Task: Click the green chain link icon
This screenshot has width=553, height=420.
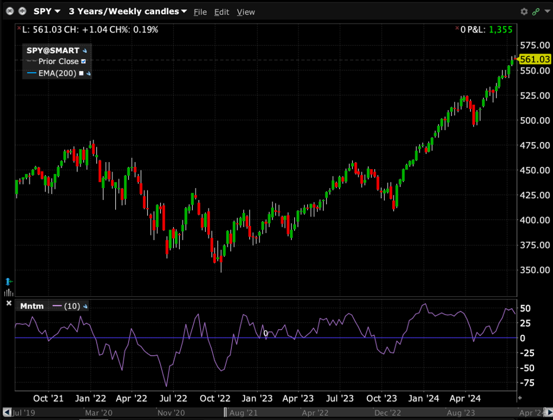Action: (536, 11)
